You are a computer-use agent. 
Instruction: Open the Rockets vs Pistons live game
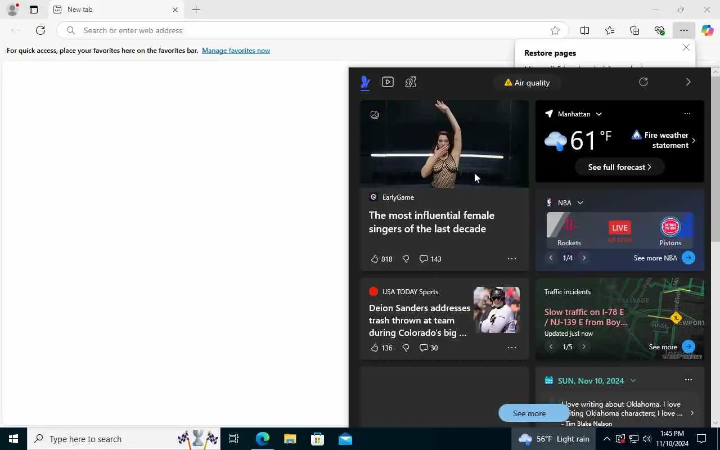click(619, 230)
